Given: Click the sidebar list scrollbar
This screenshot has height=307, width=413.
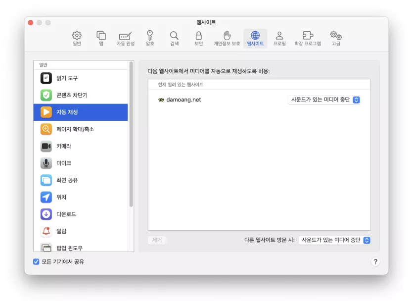Looking at the screenshot, I should click(x=131, y=134).
